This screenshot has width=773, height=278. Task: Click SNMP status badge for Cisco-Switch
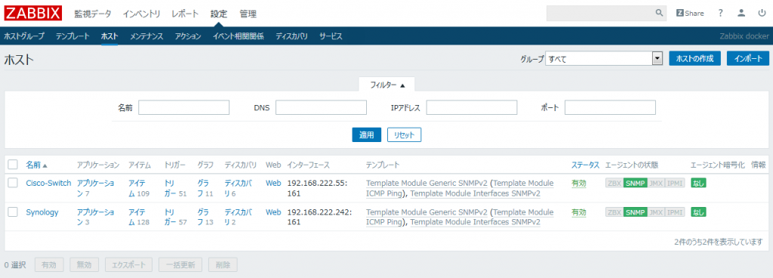(635, 183)
